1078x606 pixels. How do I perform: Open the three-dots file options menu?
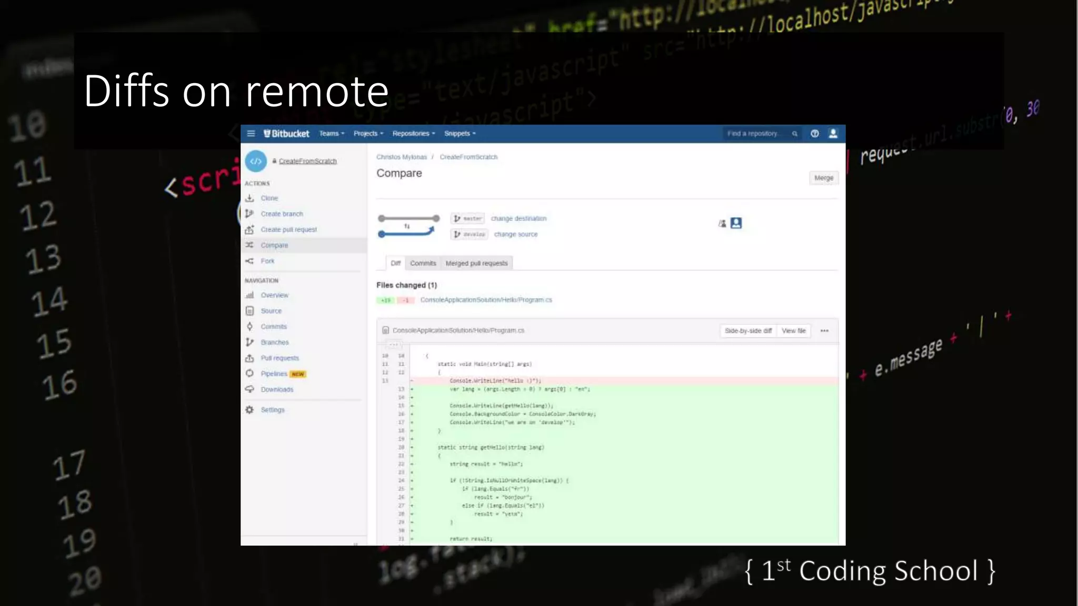tap(824, 331)
